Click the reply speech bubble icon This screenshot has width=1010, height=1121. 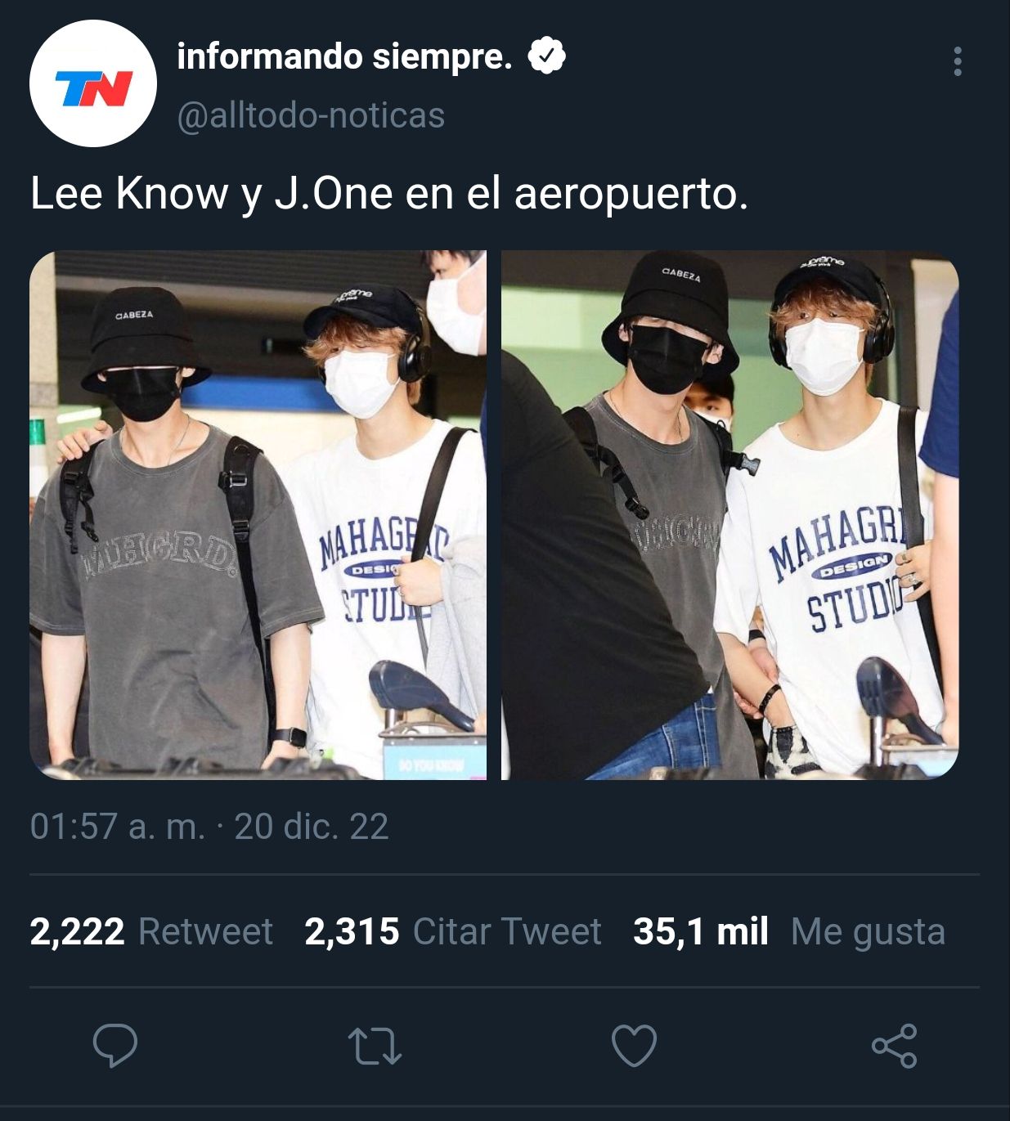tap(115, 1045)
